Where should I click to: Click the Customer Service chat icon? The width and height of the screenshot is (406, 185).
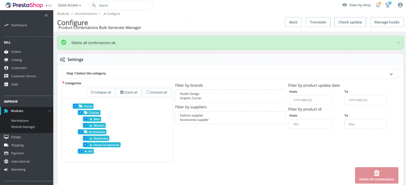(6, 76)
